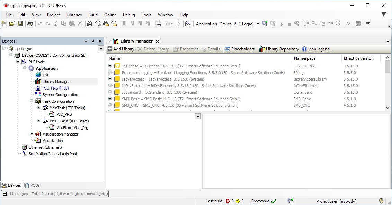Open Messages panel in status bar

55,194
